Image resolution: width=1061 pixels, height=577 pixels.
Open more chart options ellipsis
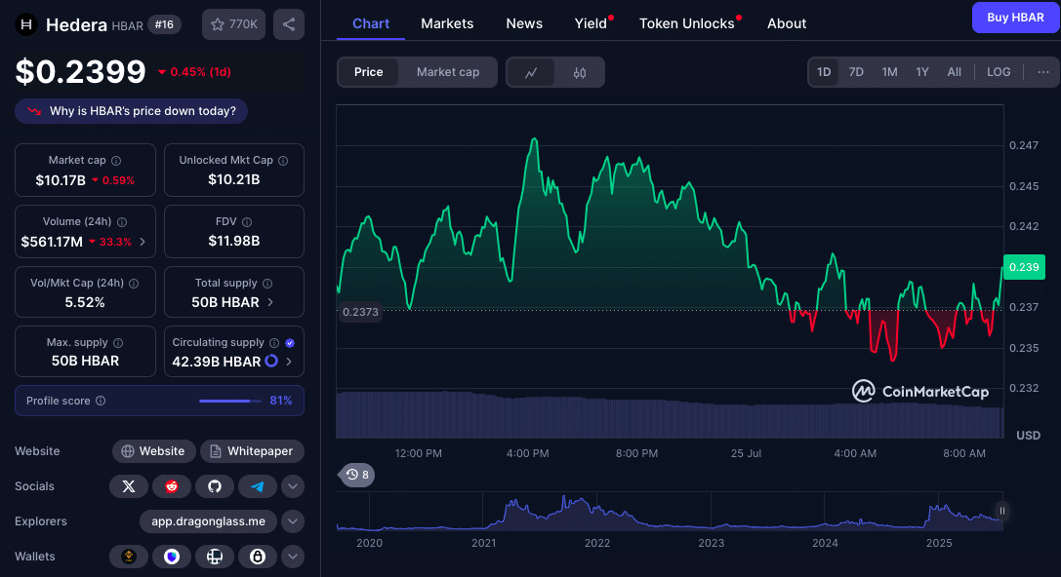(1042, 71)
